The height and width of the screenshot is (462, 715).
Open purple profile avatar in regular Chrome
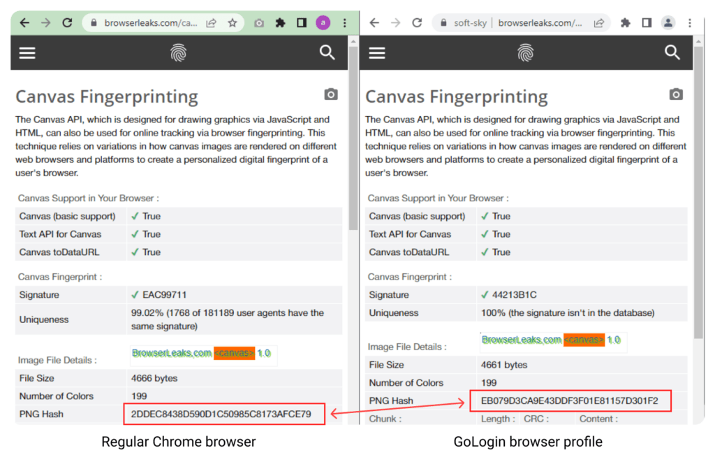[x=323, y=23]
